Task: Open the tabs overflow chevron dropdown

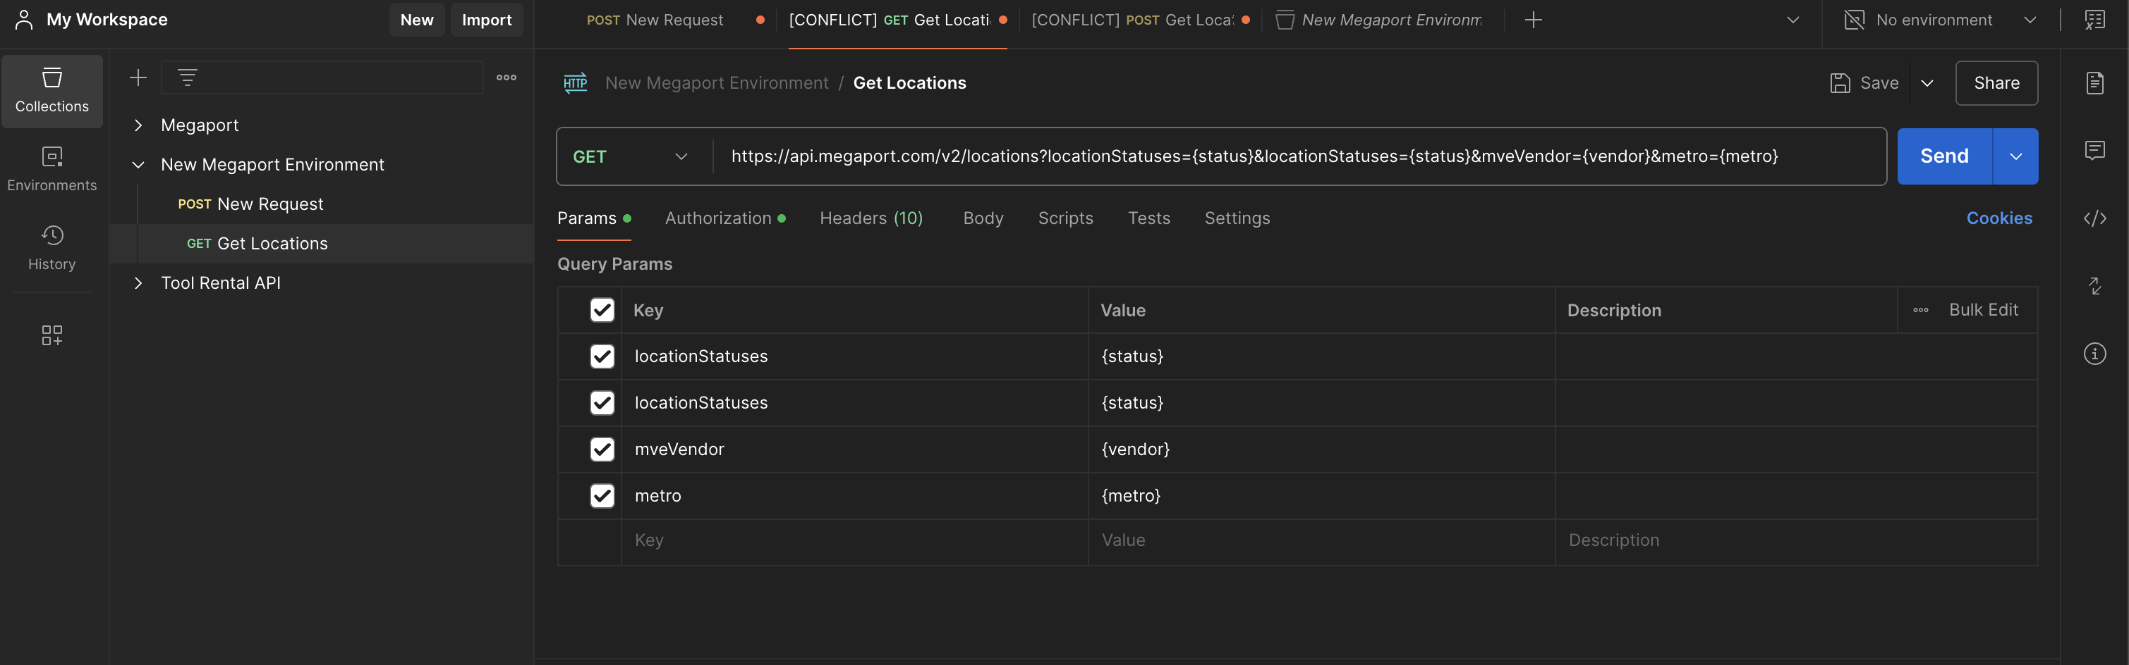Action: point(1793,20)
